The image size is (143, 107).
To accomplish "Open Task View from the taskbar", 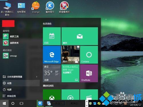I will pyautogui.click(x=21, y=103).
